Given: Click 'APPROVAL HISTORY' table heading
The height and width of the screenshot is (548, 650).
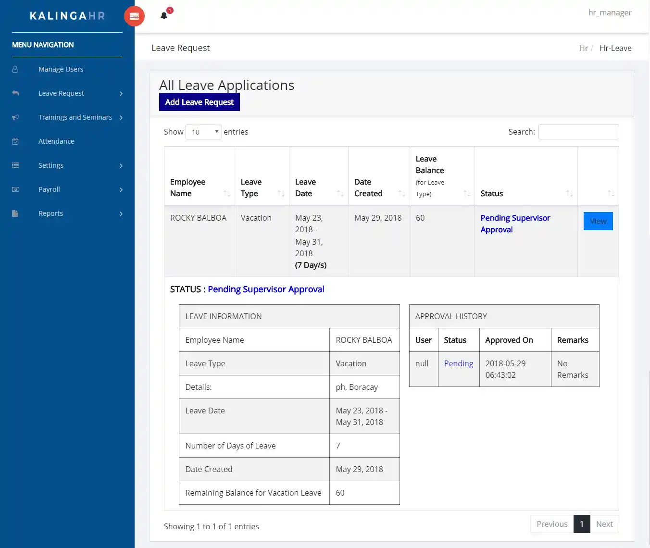Looking at the screenshot, I should [451, 316].
